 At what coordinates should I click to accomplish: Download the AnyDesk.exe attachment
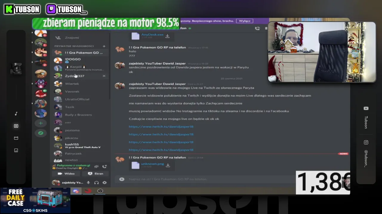click(167, 36)
